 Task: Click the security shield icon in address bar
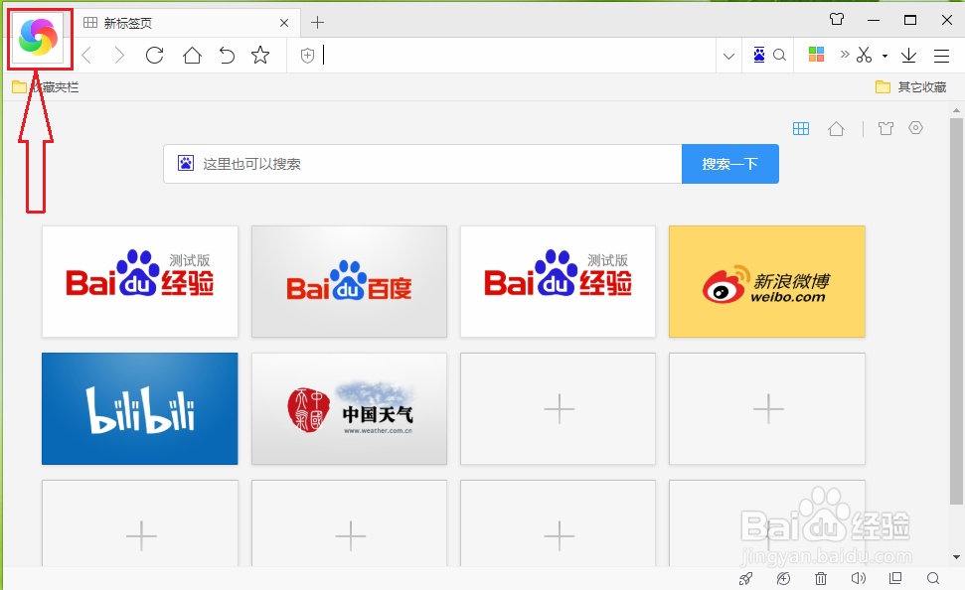tap(307, 56)
